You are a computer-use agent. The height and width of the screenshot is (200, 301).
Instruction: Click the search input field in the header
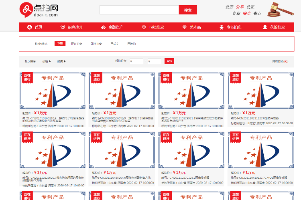click(x=139, y=10)
